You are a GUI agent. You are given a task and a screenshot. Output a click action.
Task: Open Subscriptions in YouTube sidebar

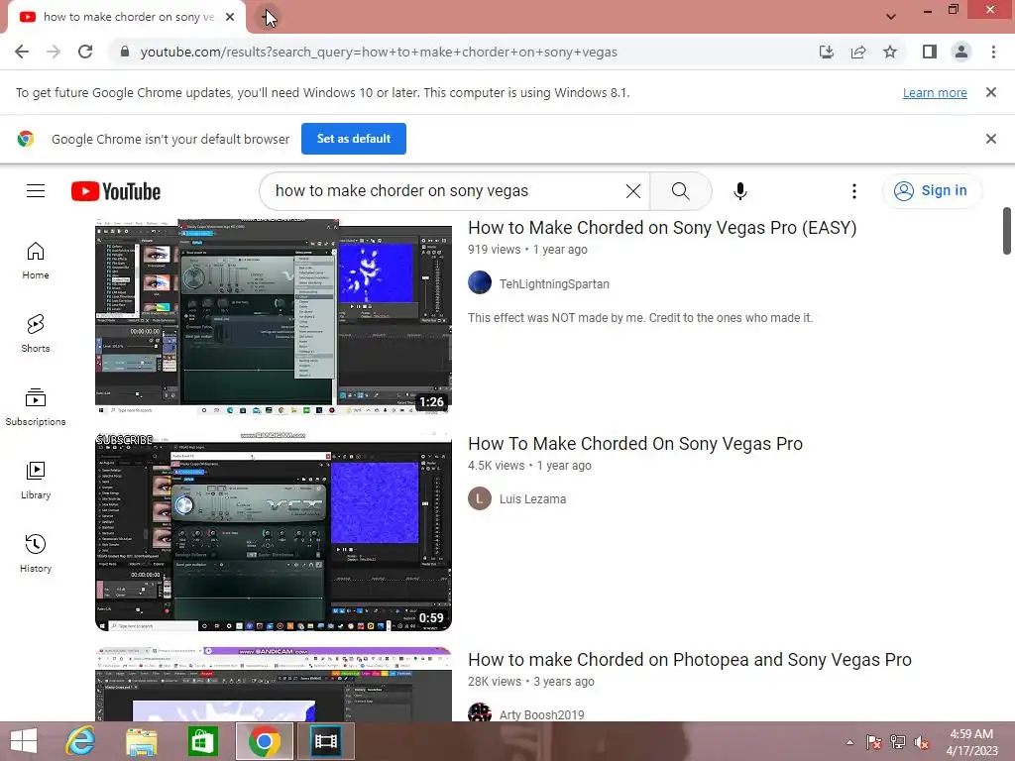36,407
